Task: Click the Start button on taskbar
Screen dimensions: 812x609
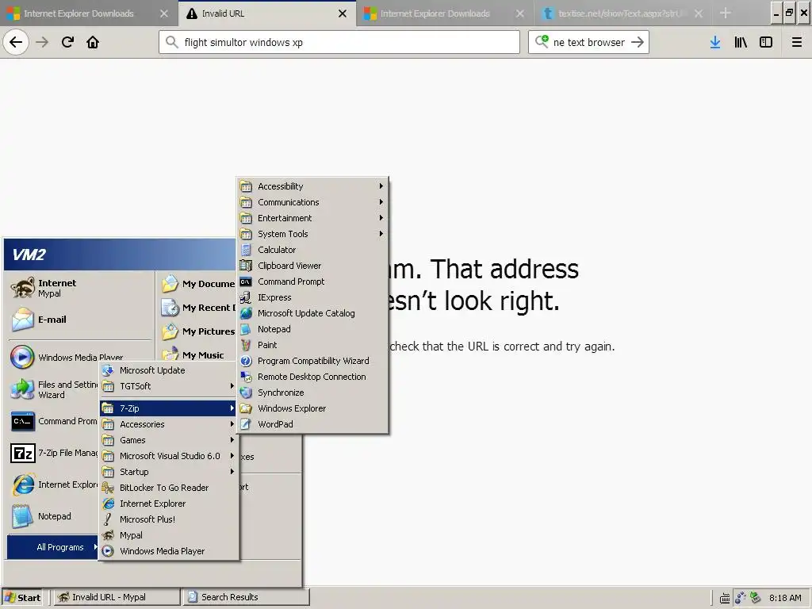Action: pos(21,598)
